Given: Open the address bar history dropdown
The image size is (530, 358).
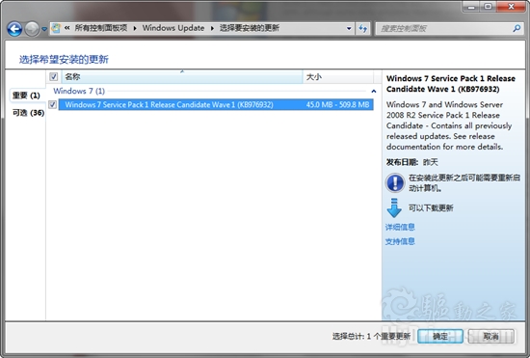Looking at the screenshot, I should (349, 28).
